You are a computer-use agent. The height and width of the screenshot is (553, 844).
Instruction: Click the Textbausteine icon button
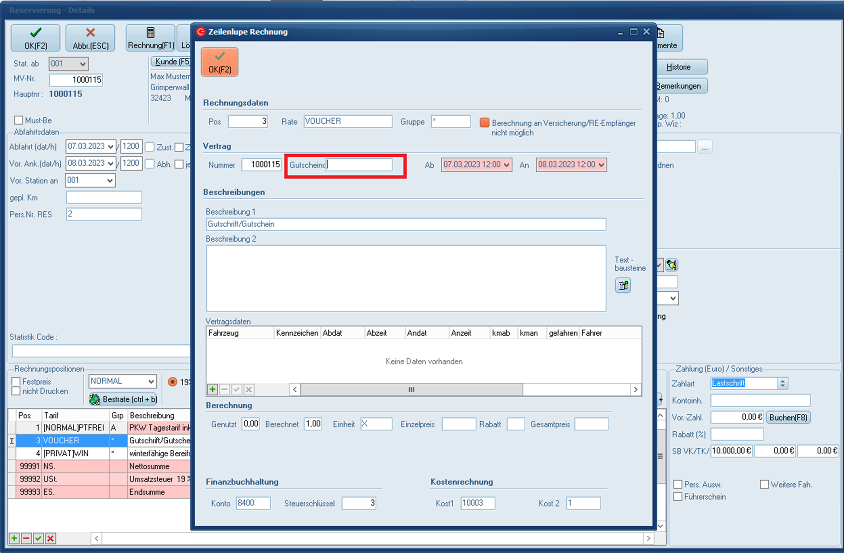click(623, 285)
